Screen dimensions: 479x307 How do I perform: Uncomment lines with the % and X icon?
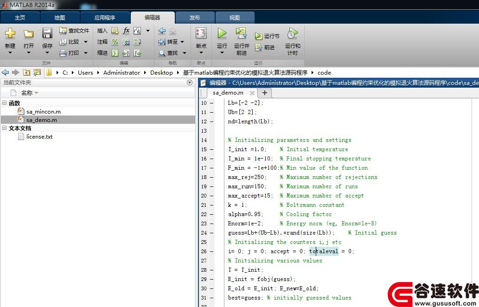126,42
